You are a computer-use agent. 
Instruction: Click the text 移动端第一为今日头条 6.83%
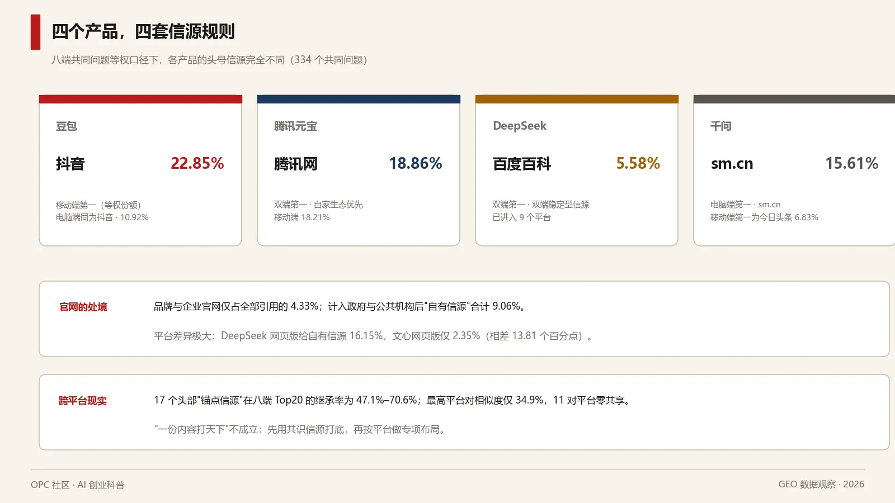[x=764, y=217]
